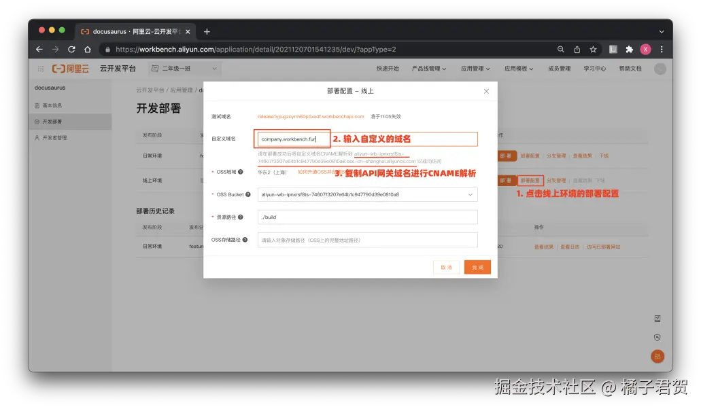Viewport: 701px width, 409px height.
Task: Open the browser home page icon
Action: click(88, 50)
